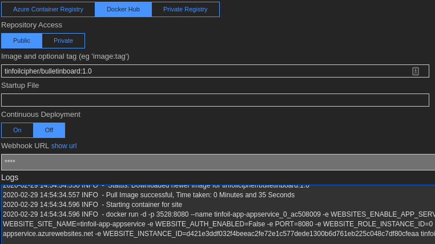Switch to Azure Container Registry tab
This screenshot has width=435, height=244.
pos(48,9)
